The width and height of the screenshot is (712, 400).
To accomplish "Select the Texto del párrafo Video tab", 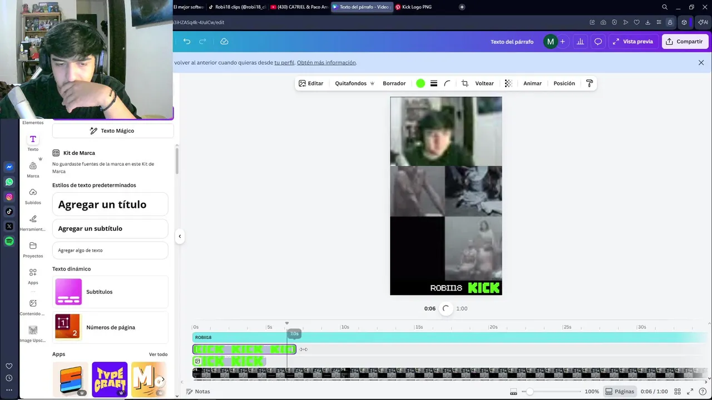I will point(362,7).
